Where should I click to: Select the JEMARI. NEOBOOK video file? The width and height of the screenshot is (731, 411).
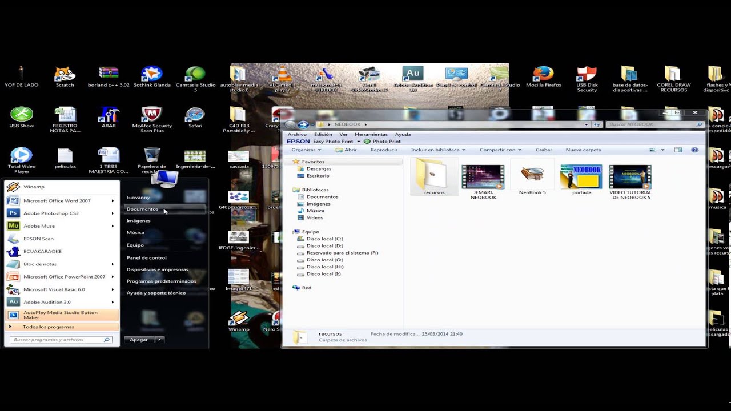coord(483,182)
